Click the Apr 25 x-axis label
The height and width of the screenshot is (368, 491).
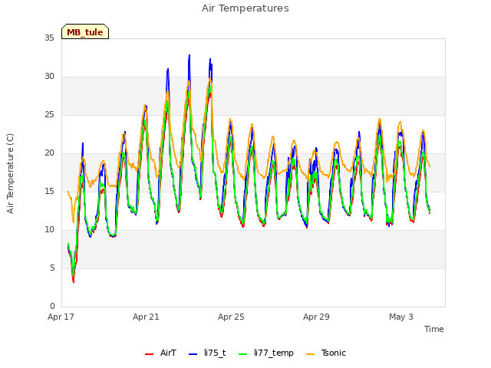(x=231, y=317)
